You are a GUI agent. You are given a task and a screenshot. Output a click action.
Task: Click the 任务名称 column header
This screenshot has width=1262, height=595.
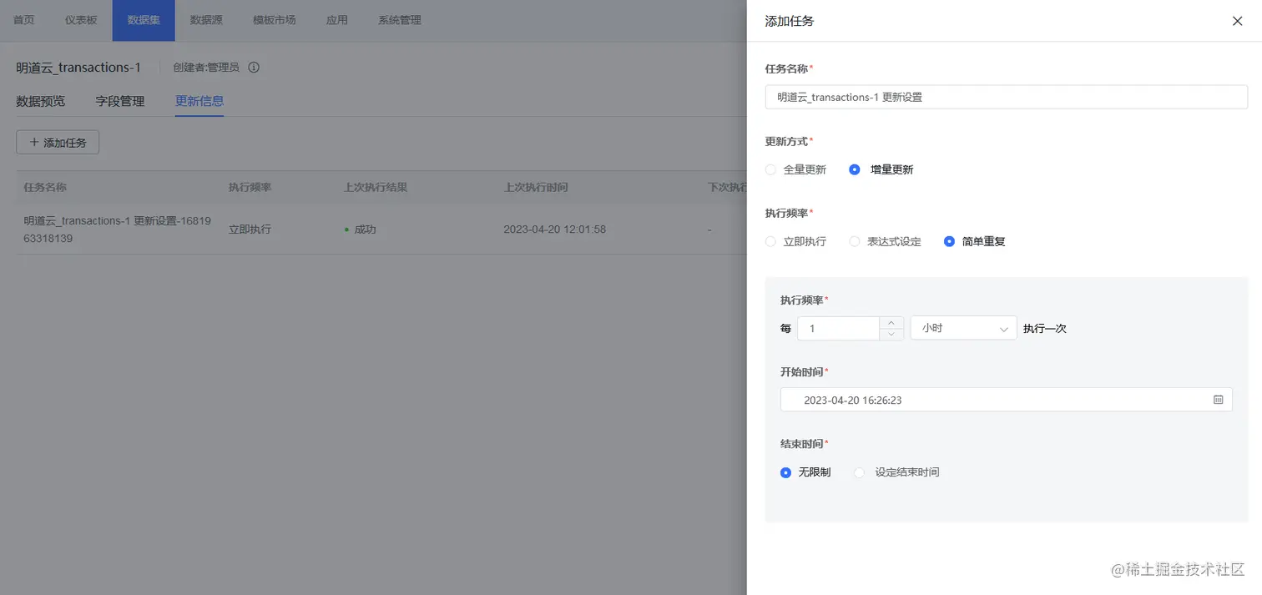click(x=45, y=187)
